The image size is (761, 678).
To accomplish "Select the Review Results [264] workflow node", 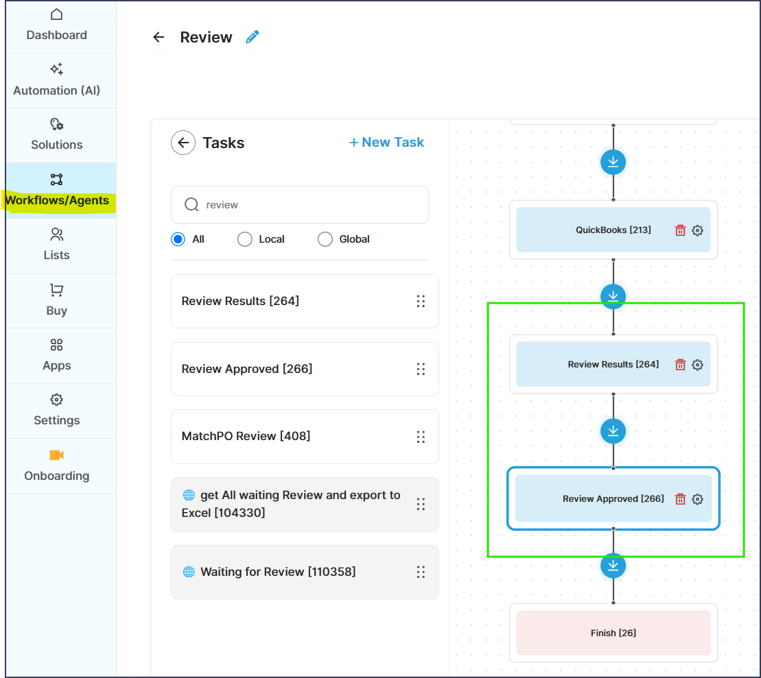I will coord(613,364).
